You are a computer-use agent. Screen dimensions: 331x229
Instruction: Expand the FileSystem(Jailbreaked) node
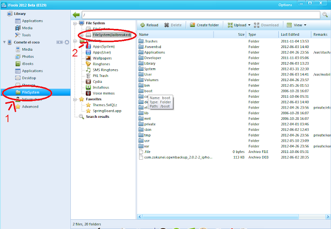coord(82,35)
